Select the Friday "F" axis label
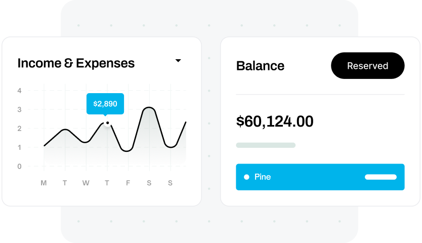Screen dimensions: 422x243 (128, 183)
